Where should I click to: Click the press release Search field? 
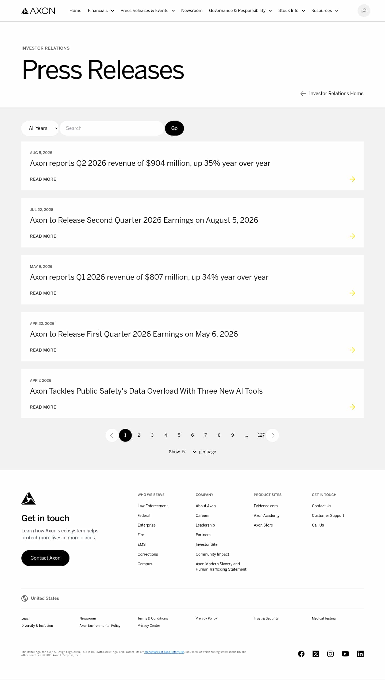pyautogui.click(x=111, y=128)
